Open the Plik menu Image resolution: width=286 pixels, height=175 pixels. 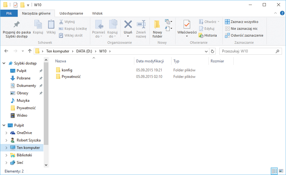coord(9,13)
